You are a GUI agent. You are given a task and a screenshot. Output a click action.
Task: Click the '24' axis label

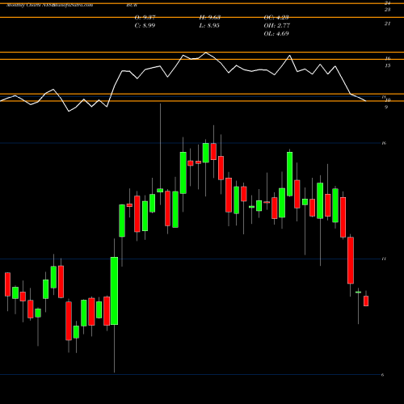tap(387, 3)
